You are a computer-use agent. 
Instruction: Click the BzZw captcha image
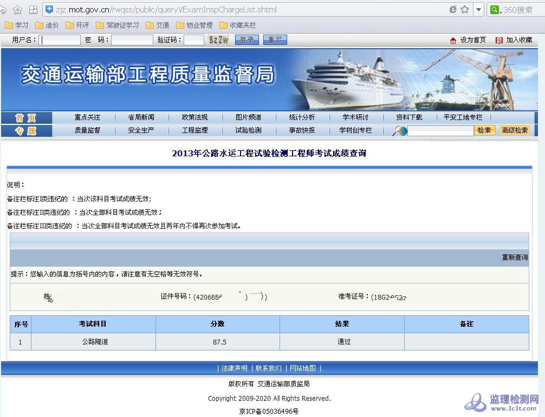218,40
